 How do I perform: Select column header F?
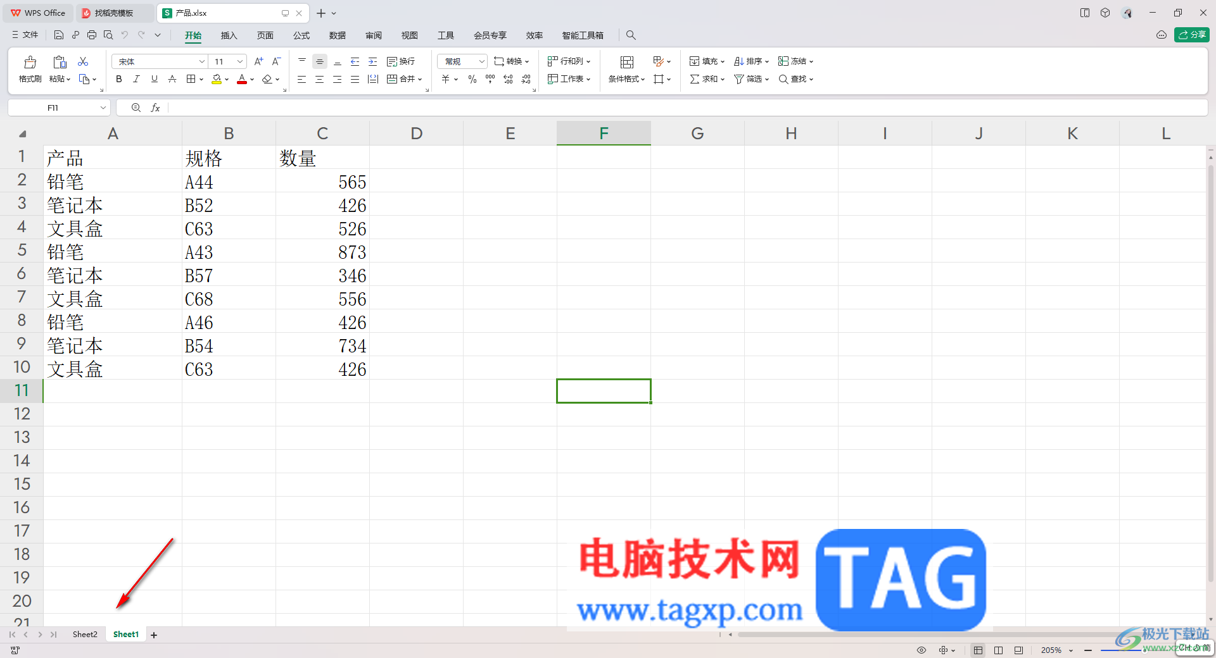point(604,133)
